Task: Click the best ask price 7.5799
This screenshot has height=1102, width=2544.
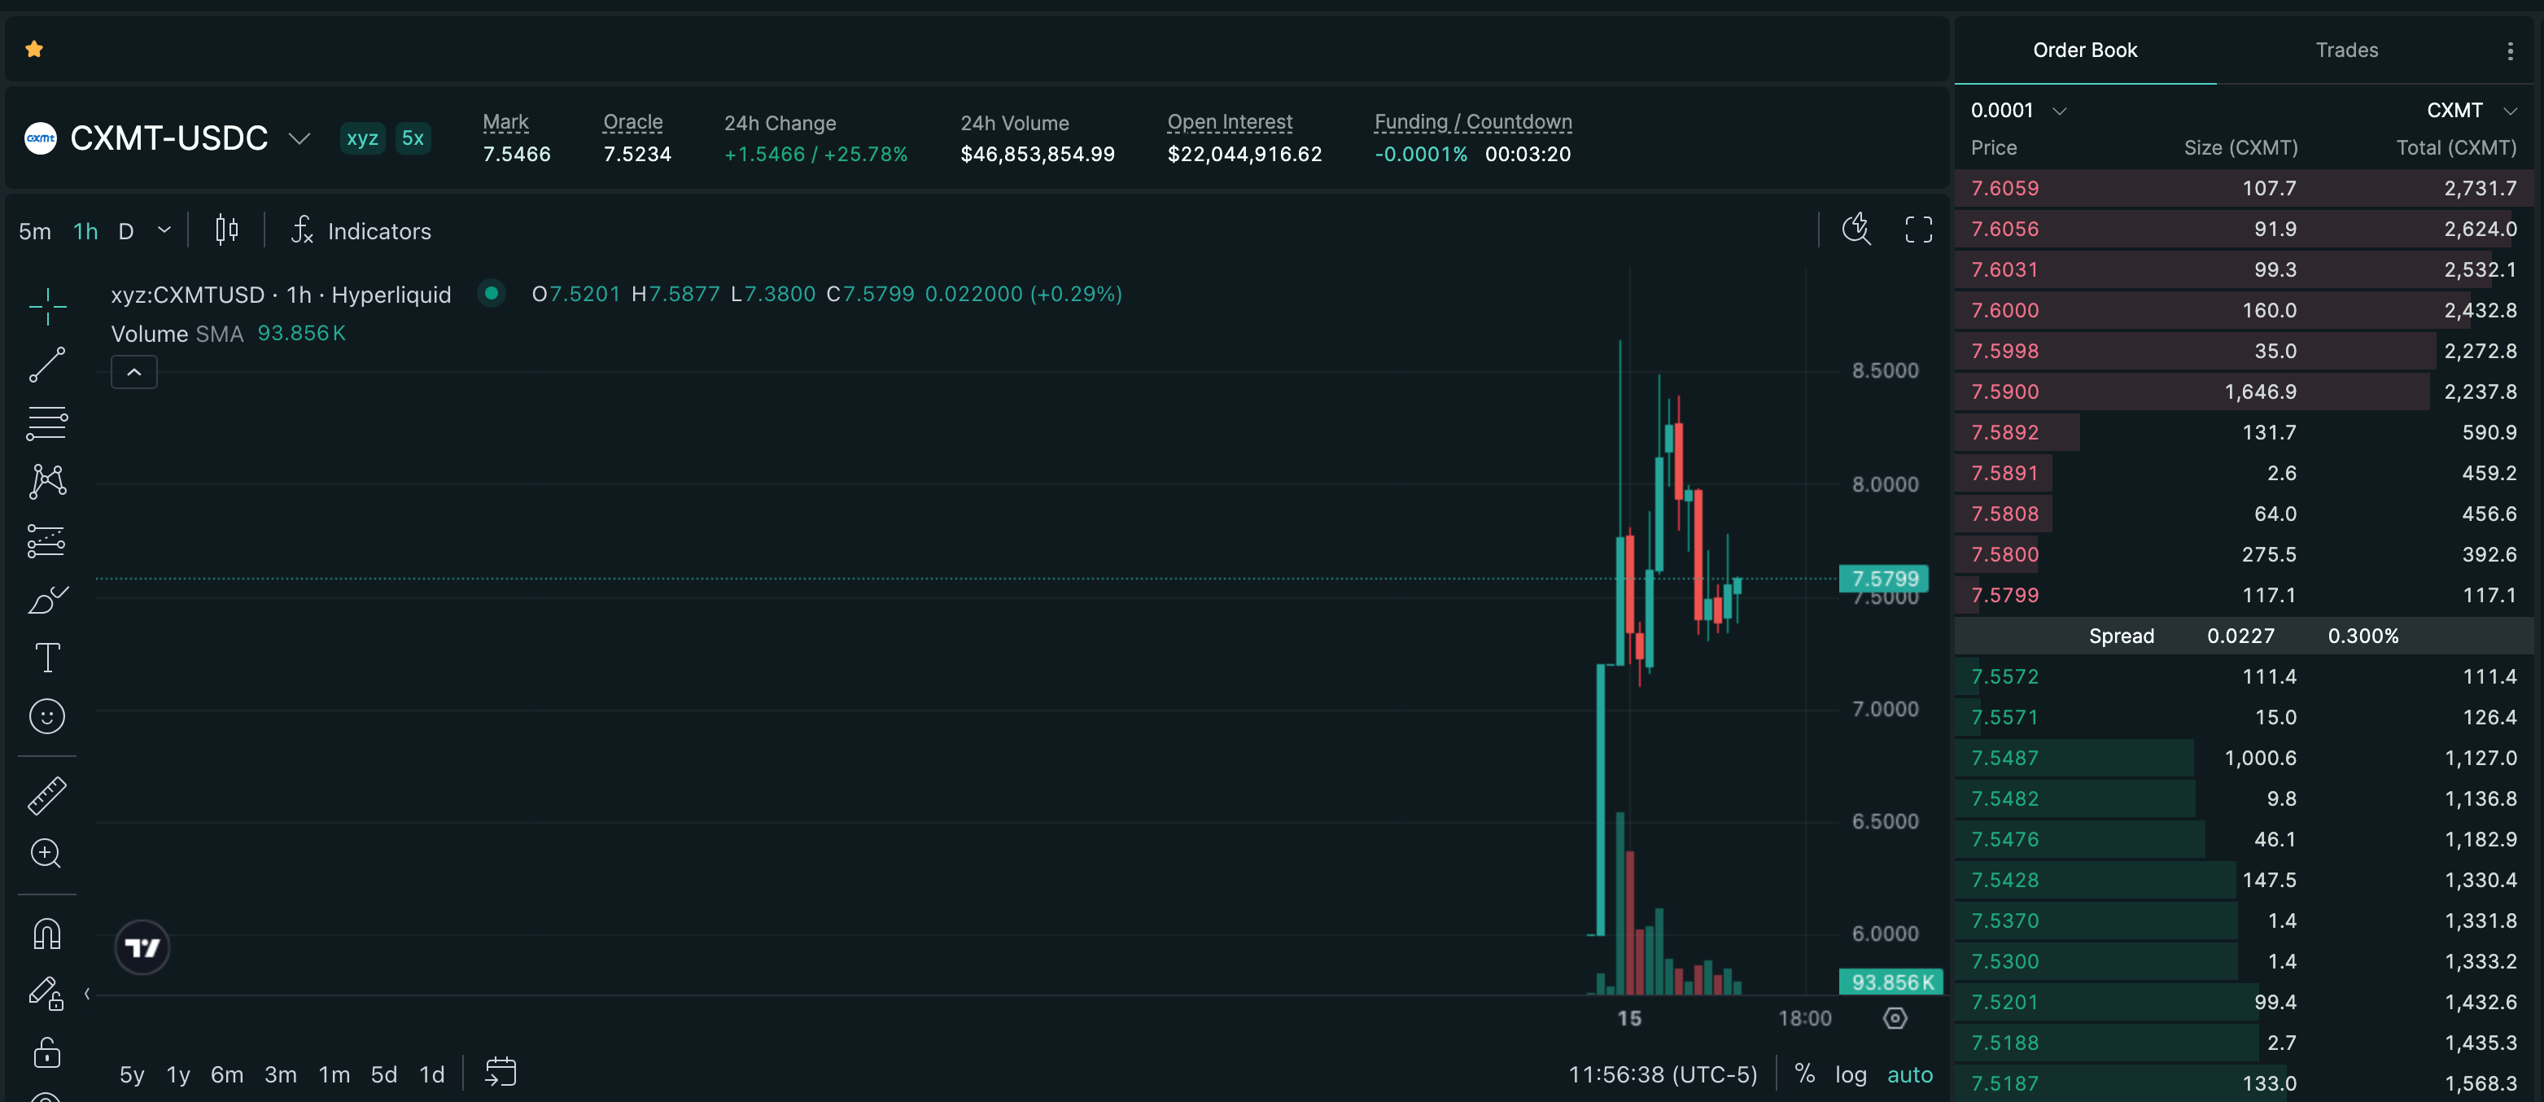Action: (2004, 596)
